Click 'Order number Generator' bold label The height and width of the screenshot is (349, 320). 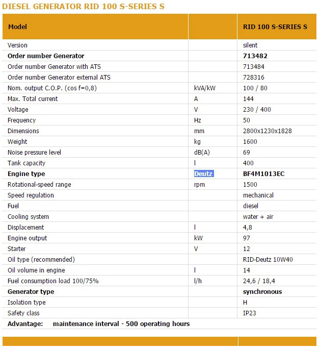click(x=46, y=56)
